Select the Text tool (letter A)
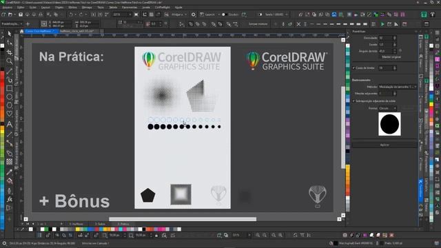This screenshot has width=441, height=248. (x=9, y=124)
